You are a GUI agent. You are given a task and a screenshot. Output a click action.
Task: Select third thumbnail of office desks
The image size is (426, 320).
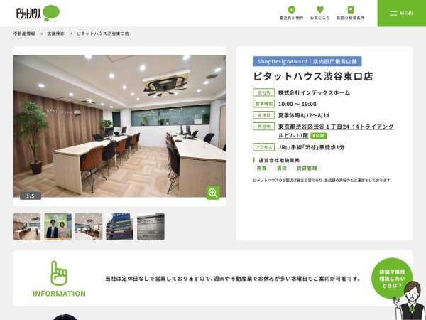click(89, 226)
